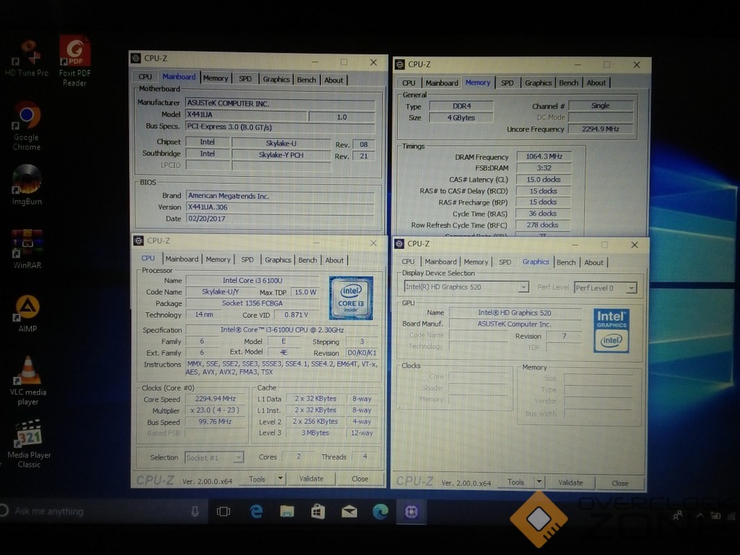Open File Explorer from taskbar
Screen dimensions: 740x555
pos(287,511)
